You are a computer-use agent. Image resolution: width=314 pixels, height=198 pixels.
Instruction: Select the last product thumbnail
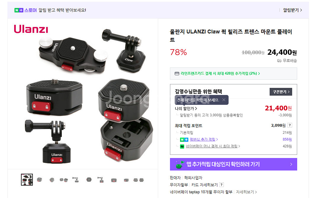pyautogui.click(x=139, y=180)
